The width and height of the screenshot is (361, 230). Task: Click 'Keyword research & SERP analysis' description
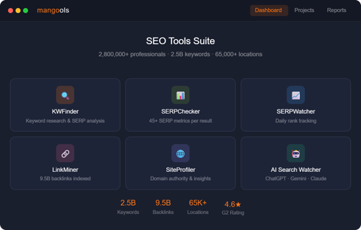coord(65,121)
